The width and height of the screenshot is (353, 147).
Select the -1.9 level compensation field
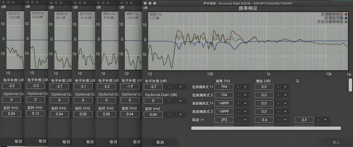[130, 86]
